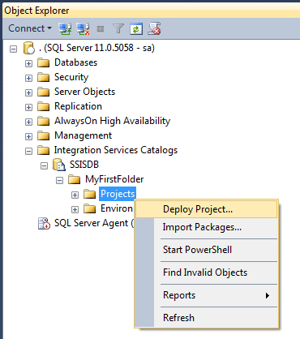This screenshot has width=300, height=339.
Task: Select the SQL Server Agent tree item
Action: tap(94, 223)
